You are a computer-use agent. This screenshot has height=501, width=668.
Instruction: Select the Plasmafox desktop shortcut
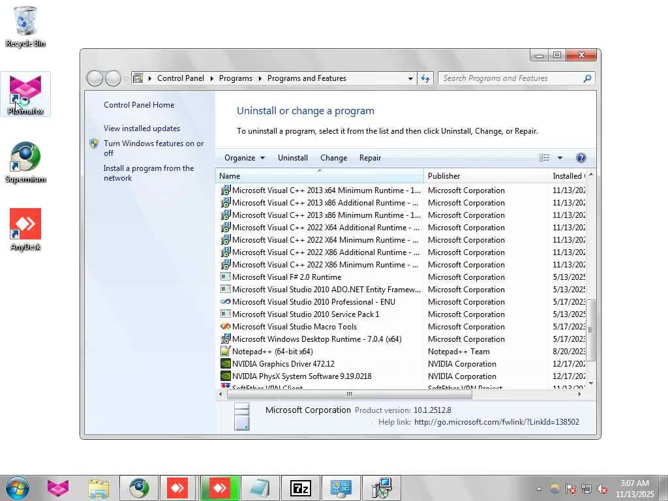tap(25, 94)
